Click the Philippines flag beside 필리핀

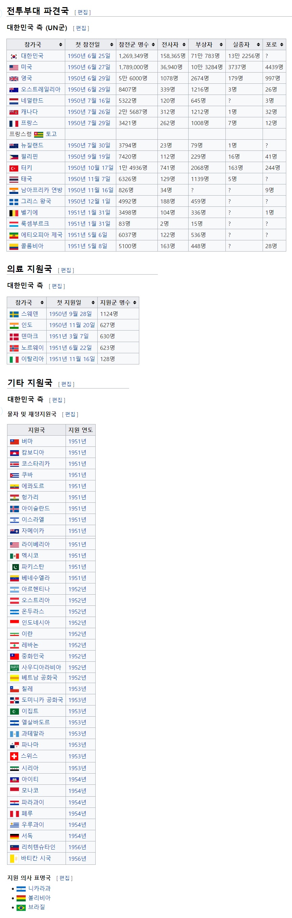pyautogui.click(x=14, y=157)
